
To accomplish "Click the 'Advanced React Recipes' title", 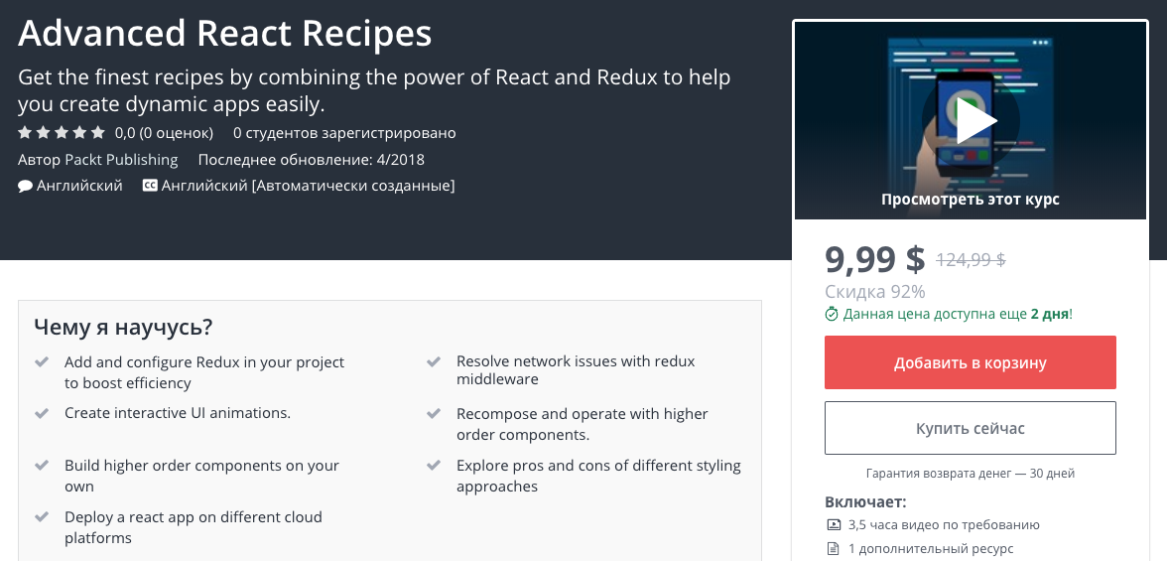I will click(224, 33).
